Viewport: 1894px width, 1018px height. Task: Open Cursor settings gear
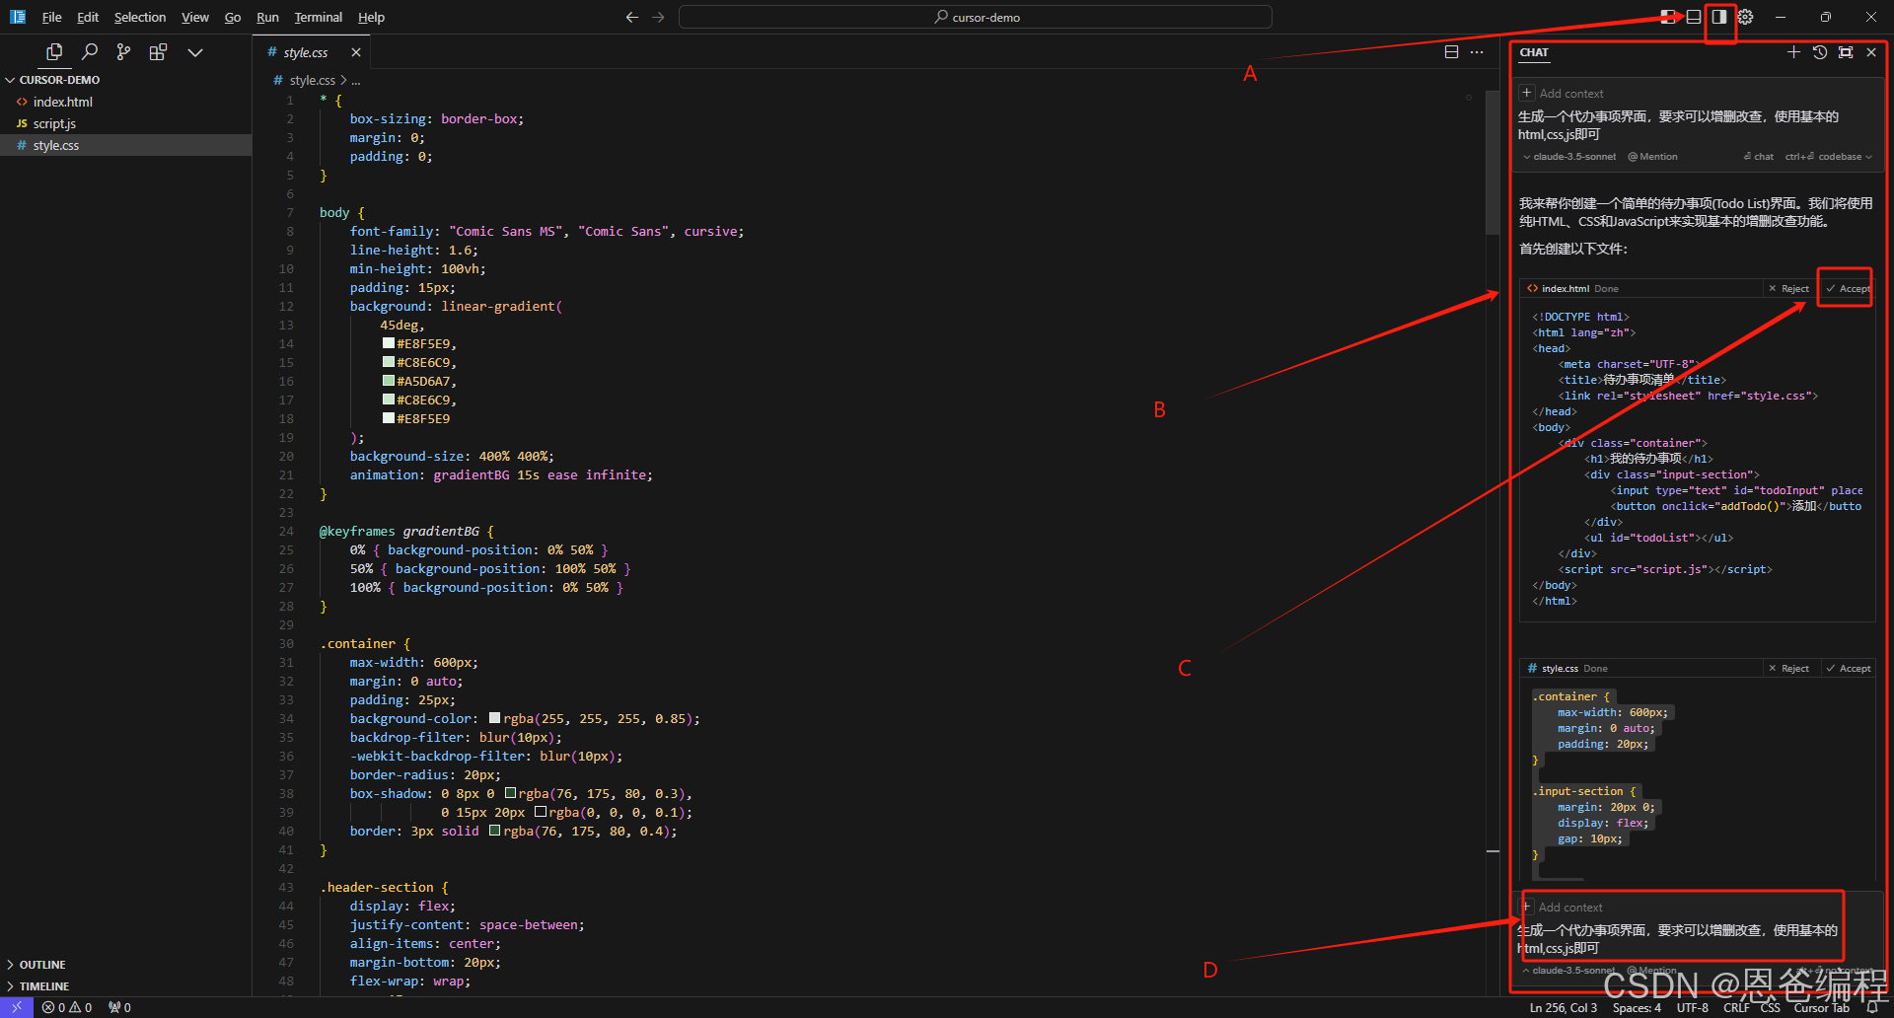1745,17
